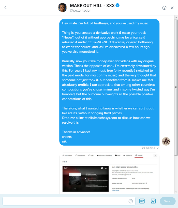Open conversation info icon
This screenshot has width=178, height=208.
coord(164,8)
